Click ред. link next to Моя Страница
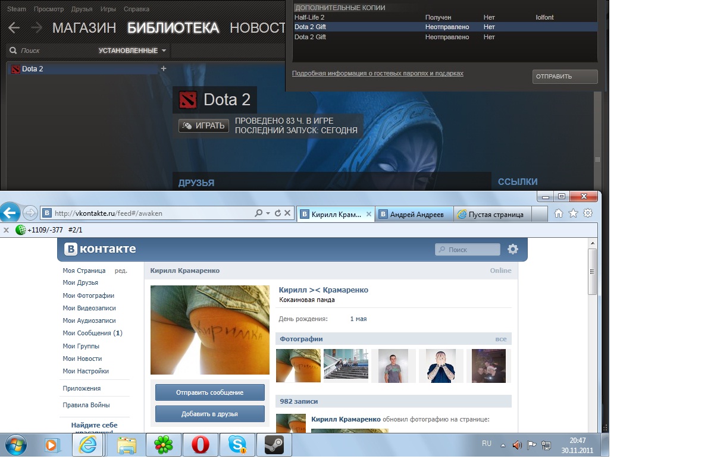This screenshot has height=459, width=714. click(121, 271)
